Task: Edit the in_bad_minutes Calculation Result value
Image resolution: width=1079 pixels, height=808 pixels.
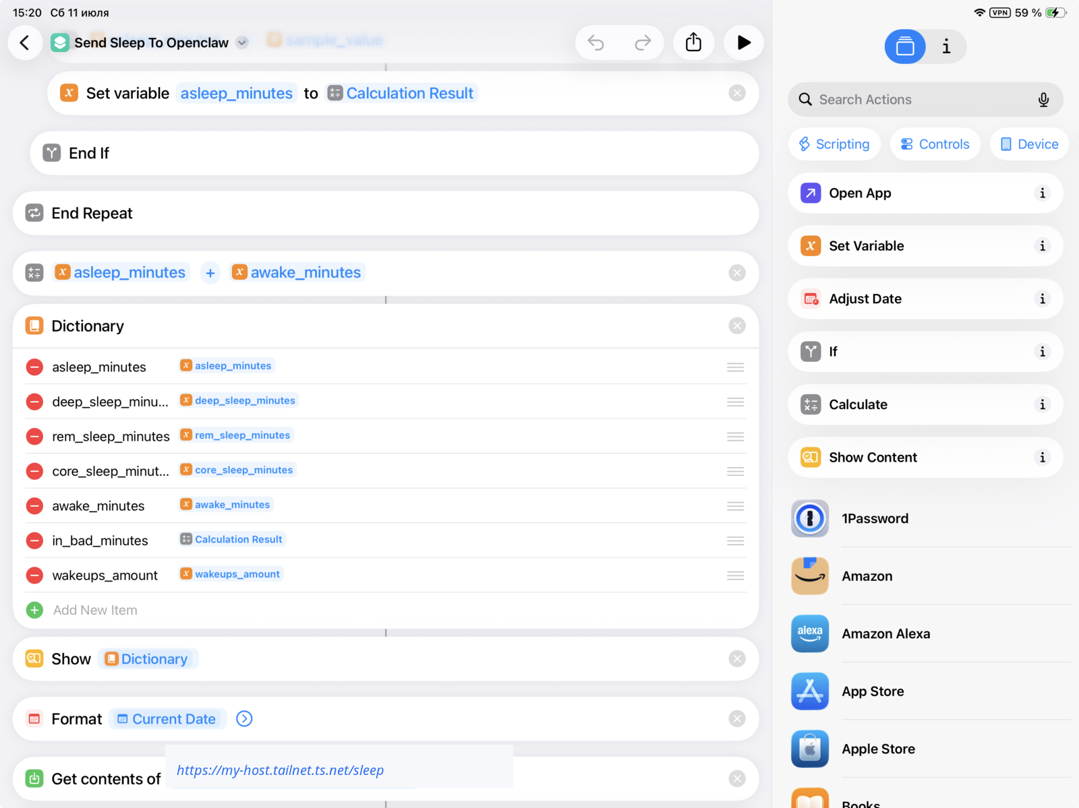Action: tap(231, 539)
